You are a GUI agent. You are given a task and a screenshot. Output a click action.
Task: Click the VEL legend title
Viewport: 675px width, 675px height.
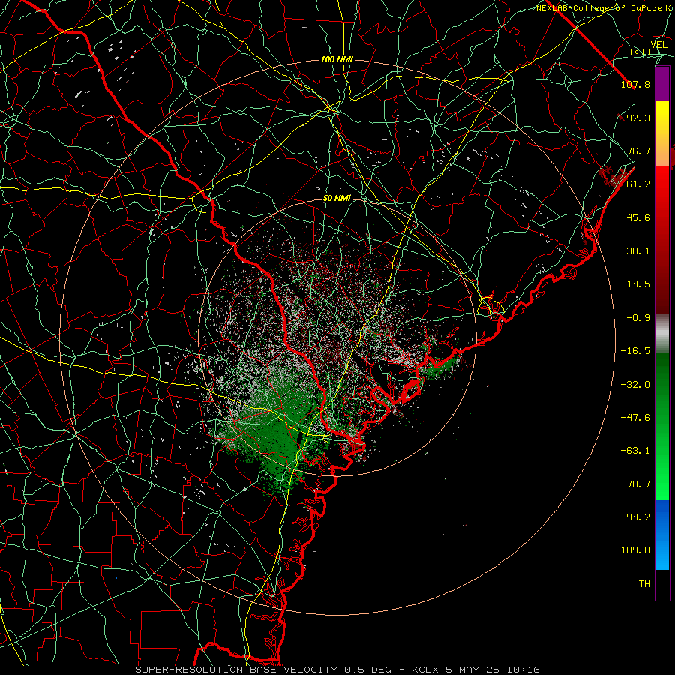tap(659, 45)
